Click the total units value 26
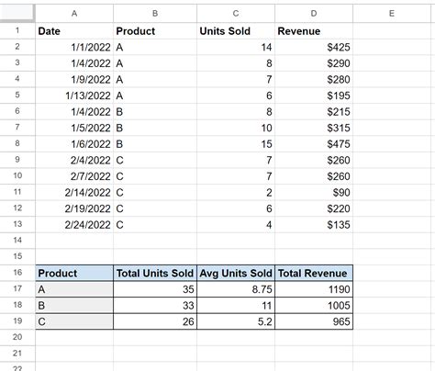The image size is (435, 371). coord(155,321)
